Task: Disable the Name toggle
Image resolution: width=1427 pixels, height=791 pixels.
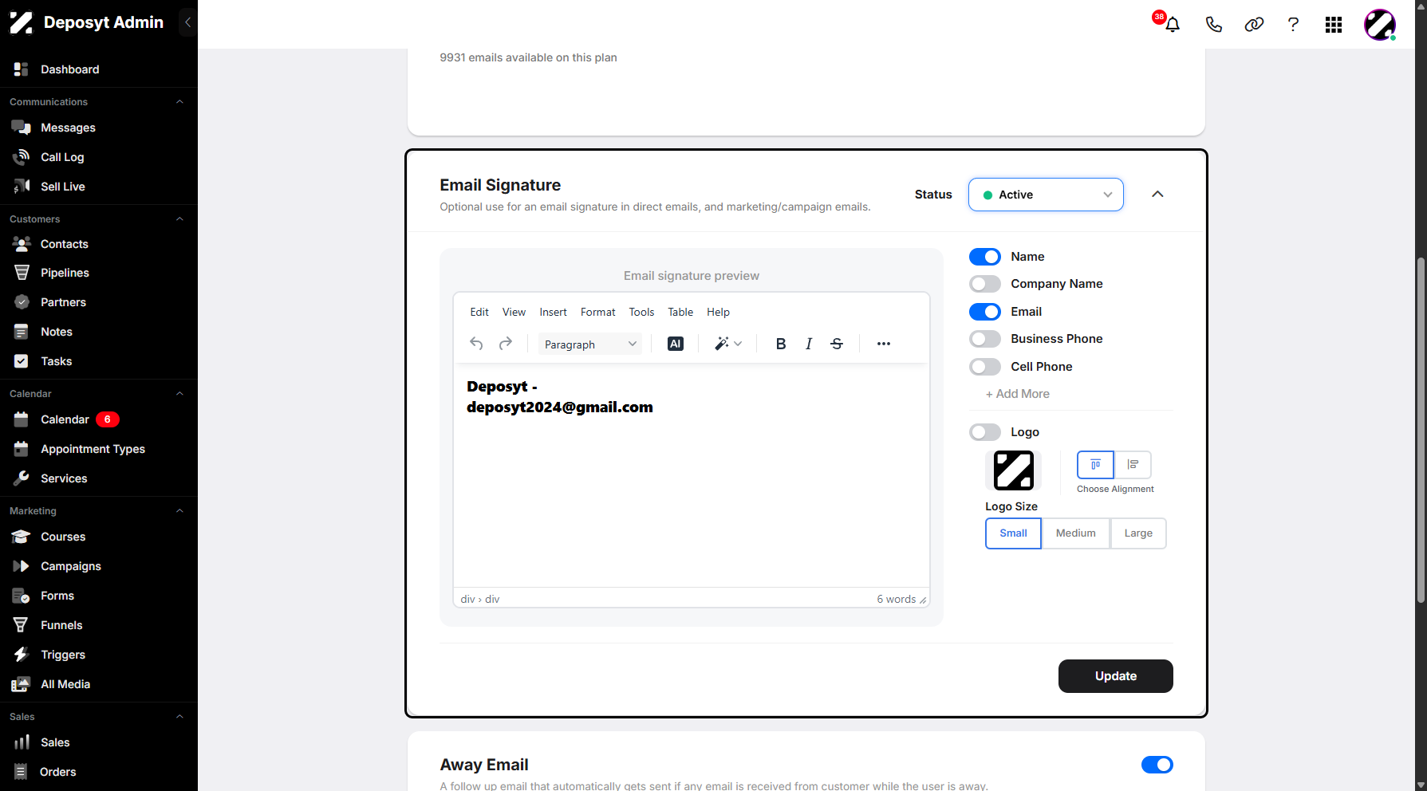Action: click(985, 257)
